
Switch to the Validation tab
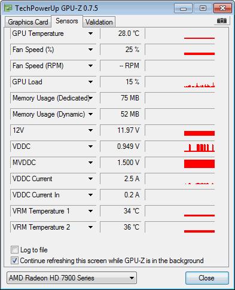click(99, 22)
